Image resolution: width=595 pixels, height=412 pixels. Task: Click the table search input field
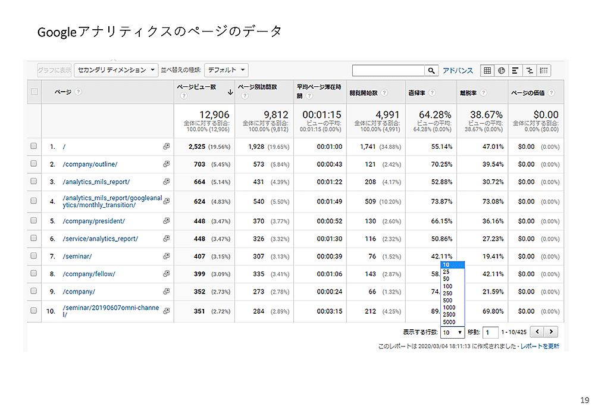pyautogui.click(x=388, y=71)
